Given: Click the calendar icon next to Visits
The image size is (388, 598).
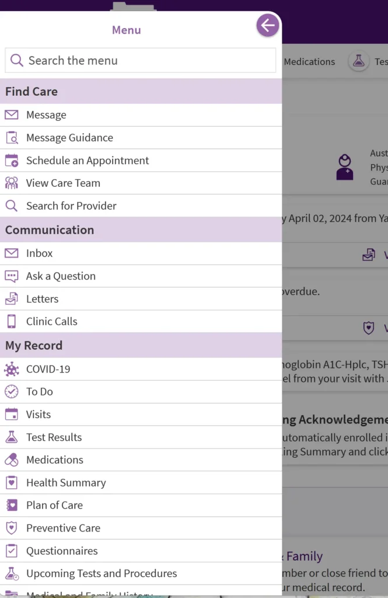Looking at the screenshot, I should (12, 414).
